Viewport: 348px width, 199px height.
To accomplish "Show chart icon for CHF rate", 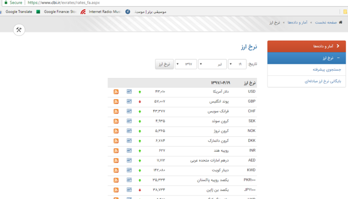I will point(129,111).
